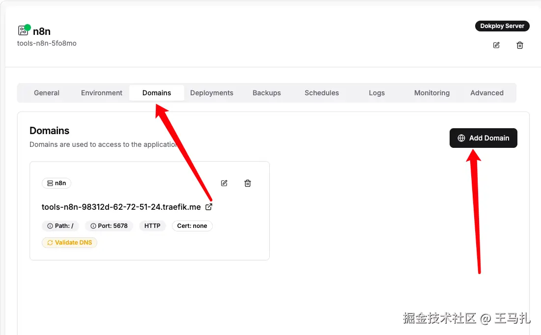Click the Port: 5678 badge
This screenshot has height=335, width=541.
pos(109,226)
